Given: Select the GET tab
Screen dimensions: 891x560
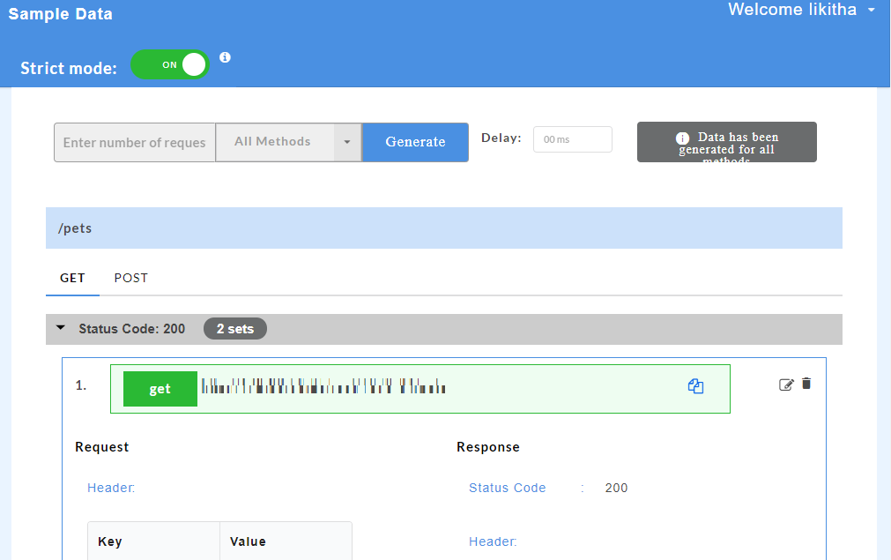Looking at the screenshot, I should 72,278.
